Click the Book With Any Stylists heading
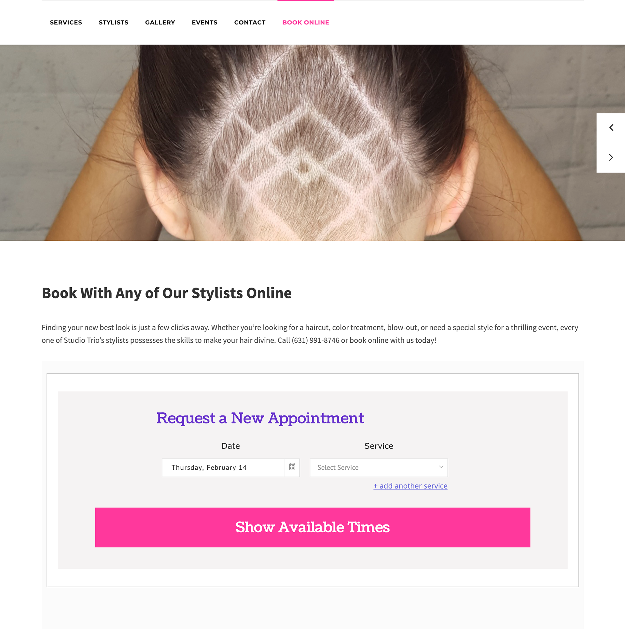The image size is (625, 642). pos(166,293)
